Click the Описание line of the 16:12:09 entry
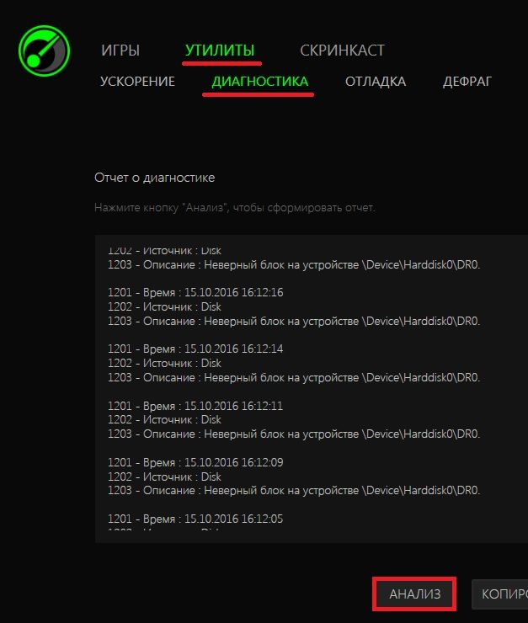The image size is (528, 623). click(294, 491)
